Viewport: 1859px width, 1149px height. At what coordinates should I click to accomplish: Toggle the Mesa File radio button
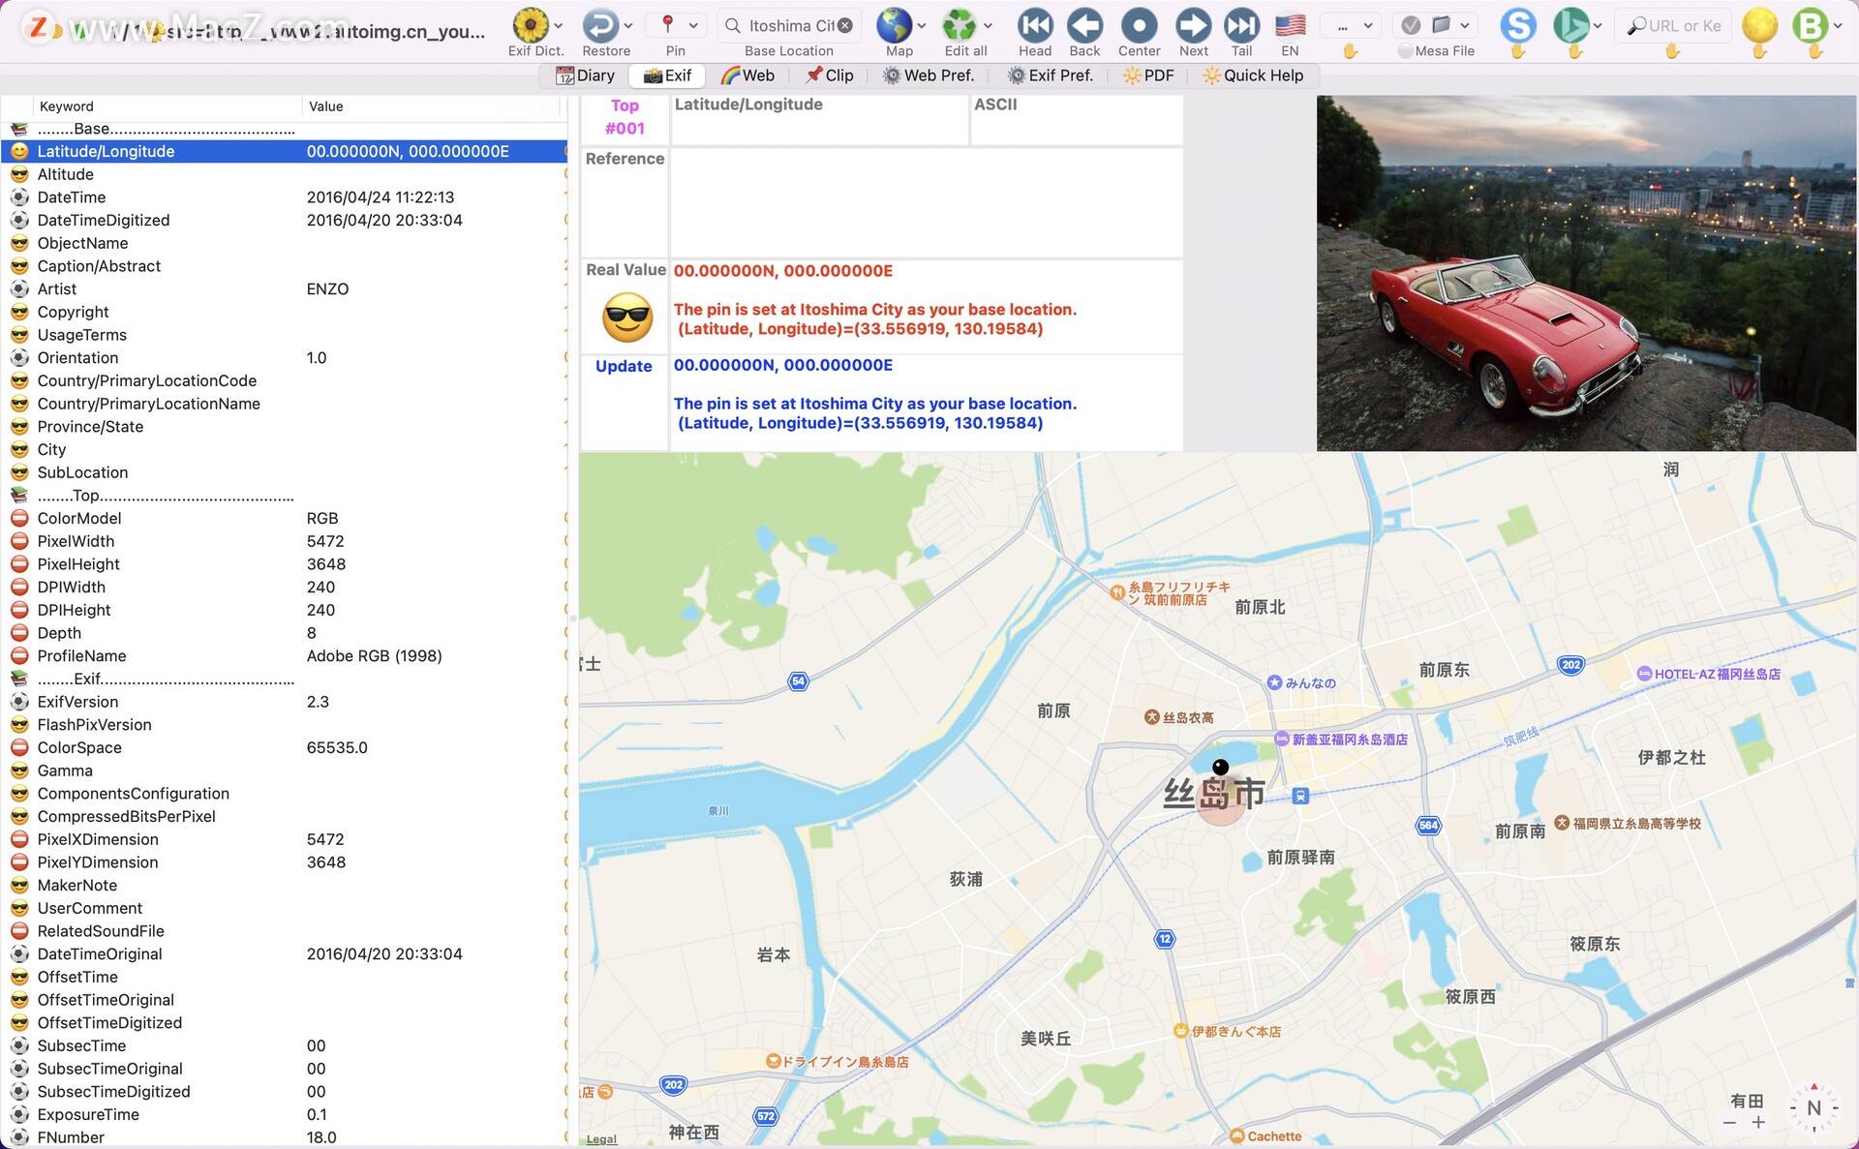[x=1405, y=51]
